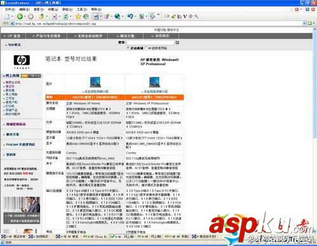The height and width of the screenshot is (246, 317).
Task: Open the address bar URL dropdown
Action: (304, 23)
